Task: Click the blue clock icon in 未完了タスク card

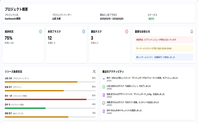Action: click(84, 31)
